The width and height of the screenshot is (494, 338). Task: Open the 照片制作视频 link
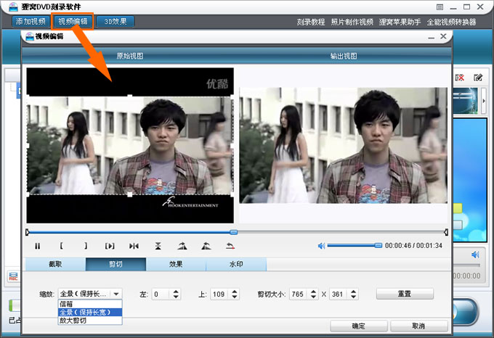coord(352,22)
